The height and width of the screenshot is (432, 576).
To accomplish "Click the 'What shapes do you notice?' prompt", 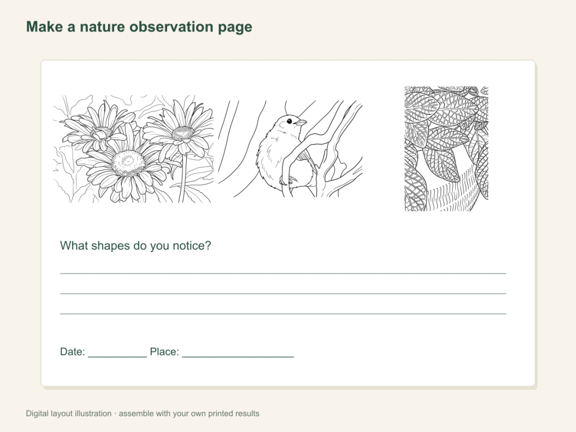I will click(136, 245).
